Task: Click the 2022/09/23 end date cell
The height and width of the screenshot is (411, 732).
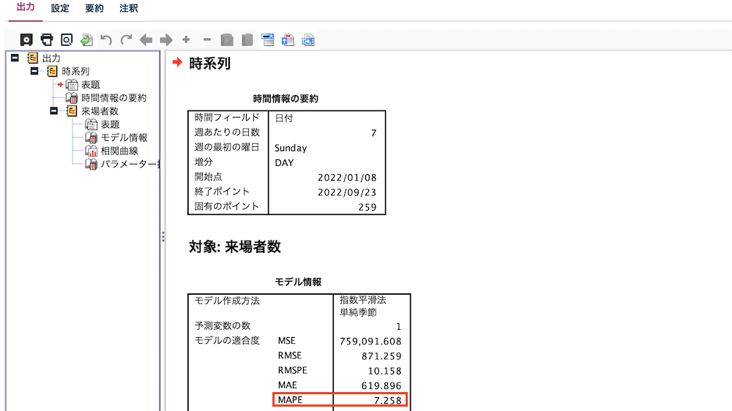Action: (x=347, y=192)
